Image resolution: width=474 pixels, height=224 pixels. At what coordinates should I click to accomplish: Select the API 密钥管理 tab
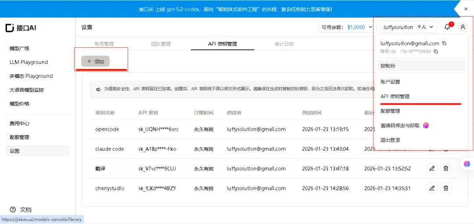click(223, 44)
